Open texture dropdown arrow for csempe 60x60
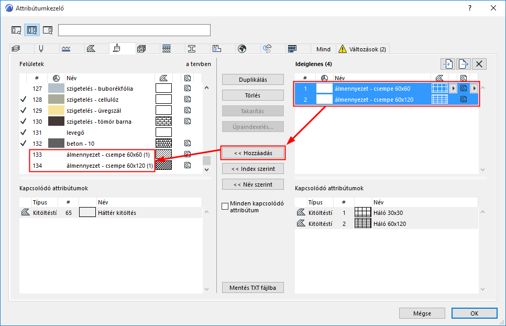The width and height of the screenshot is (506, 326). click(474, 89)
